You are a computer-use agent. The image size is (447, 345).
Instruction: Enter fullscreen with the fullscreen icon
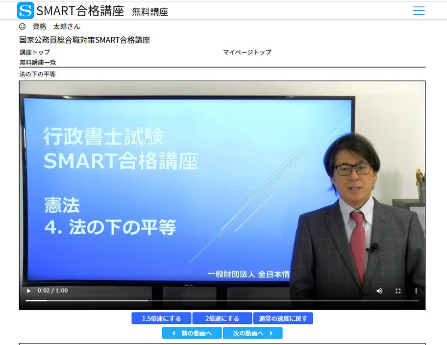(x=398, y=291)
